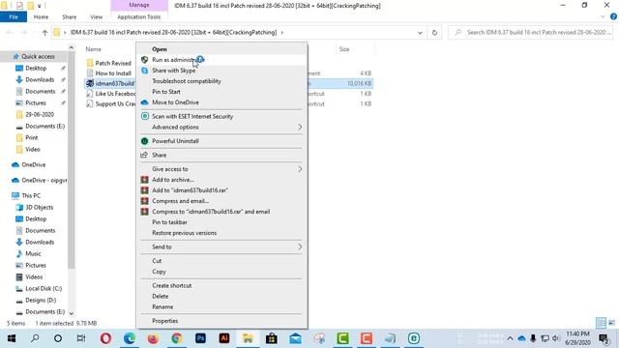Expand the address bar history dropdown

(420, 33)
